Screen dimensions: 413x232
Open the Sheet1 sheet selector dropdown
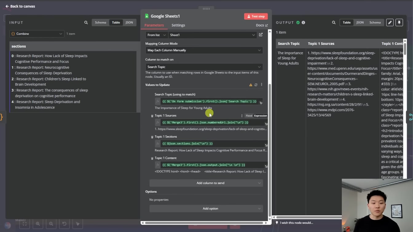pyautogui.click(x=212, y=35)
